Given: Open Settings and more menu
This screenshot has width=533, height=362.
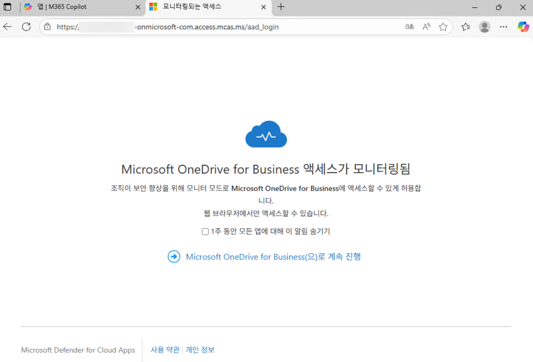Looking at the screenshot, I should click(503, 27).
